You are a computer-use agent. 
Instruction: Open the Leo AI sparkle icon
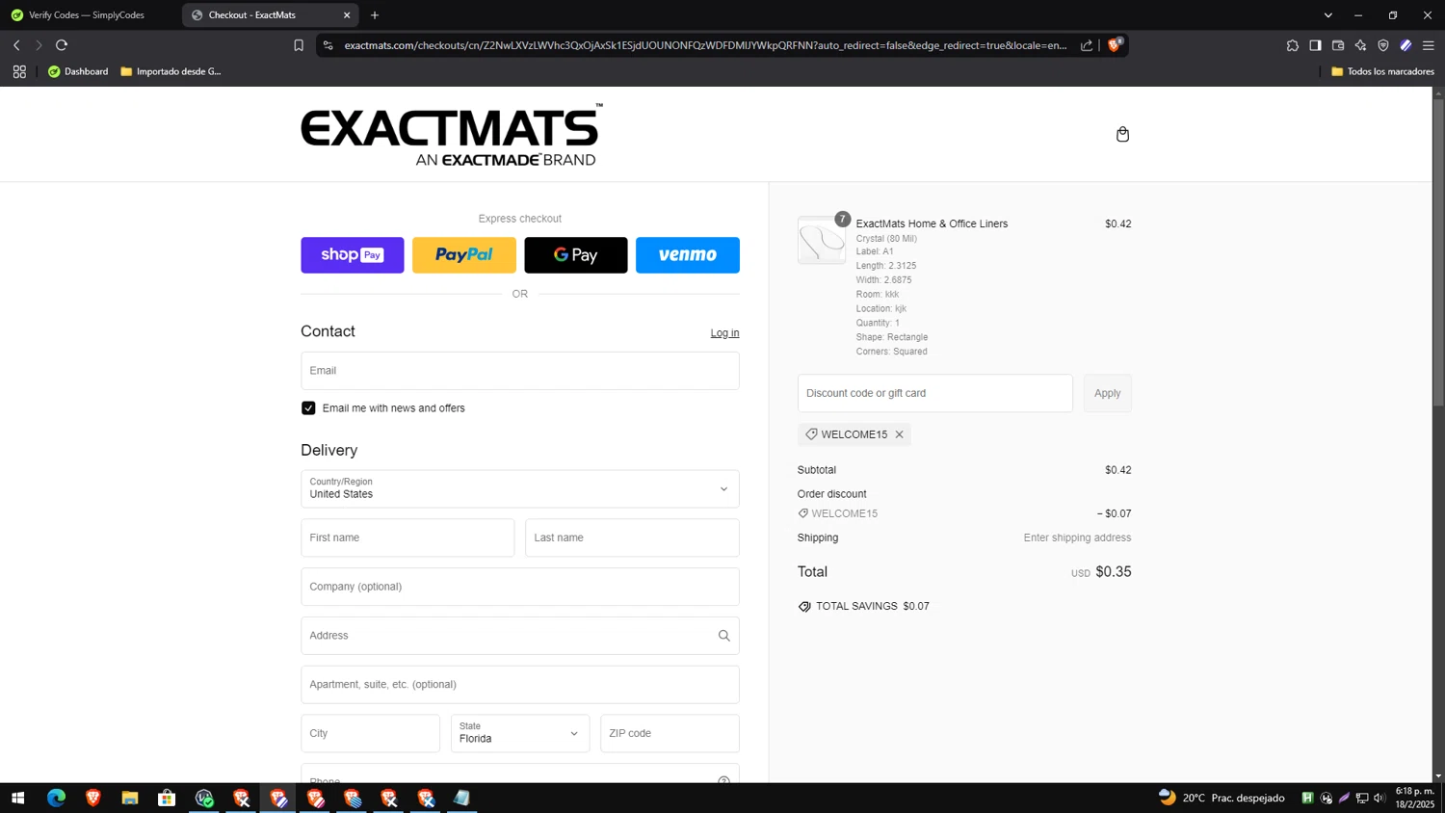pyautogui.click(x=1360, y=45)
